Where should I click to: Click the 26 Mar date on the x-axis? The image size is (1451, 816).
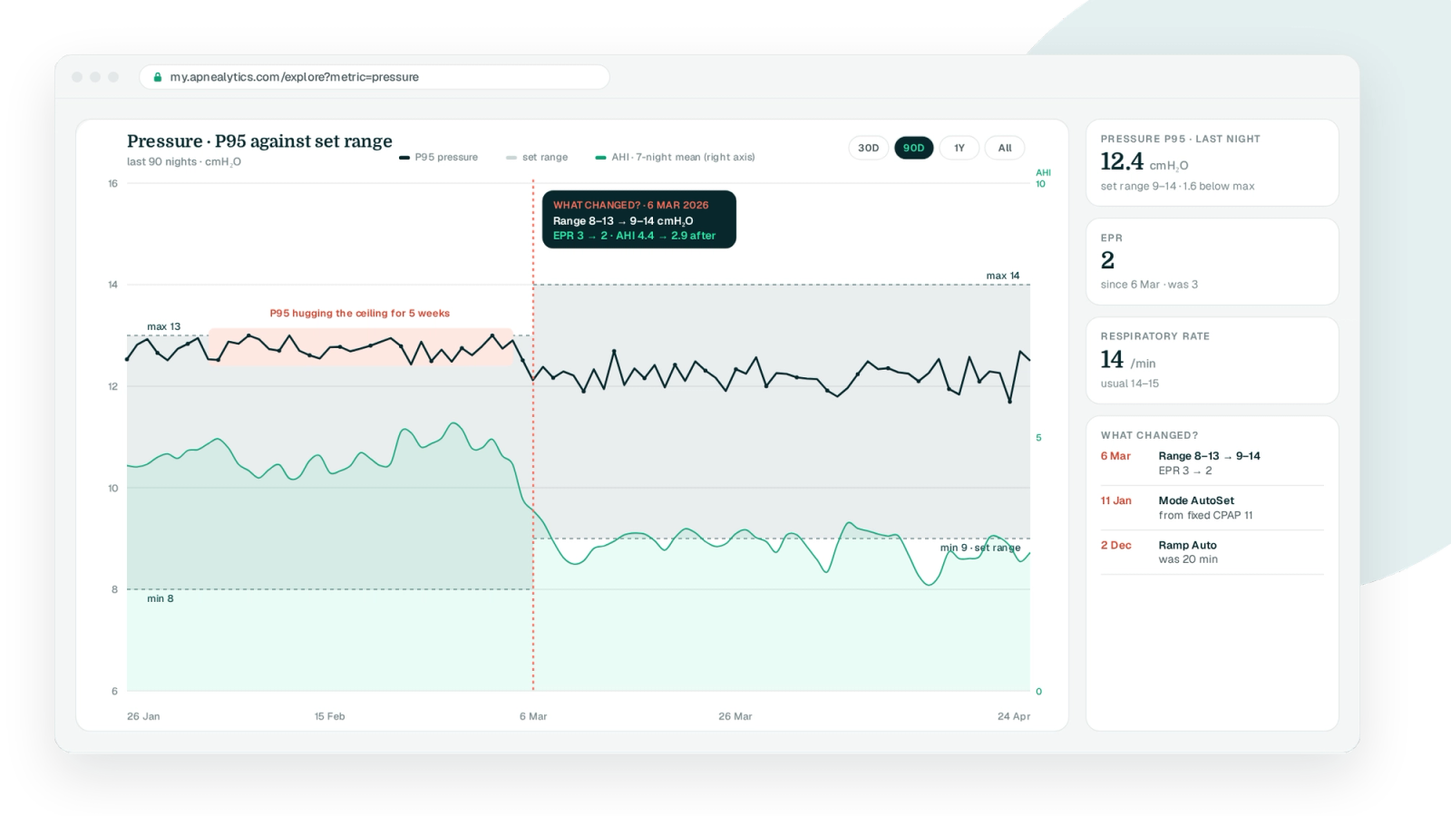[x=735, y=716]
